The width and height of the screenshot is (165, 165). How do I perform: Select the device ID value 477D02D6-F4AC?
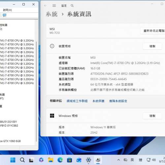click(x=119, y=74)
